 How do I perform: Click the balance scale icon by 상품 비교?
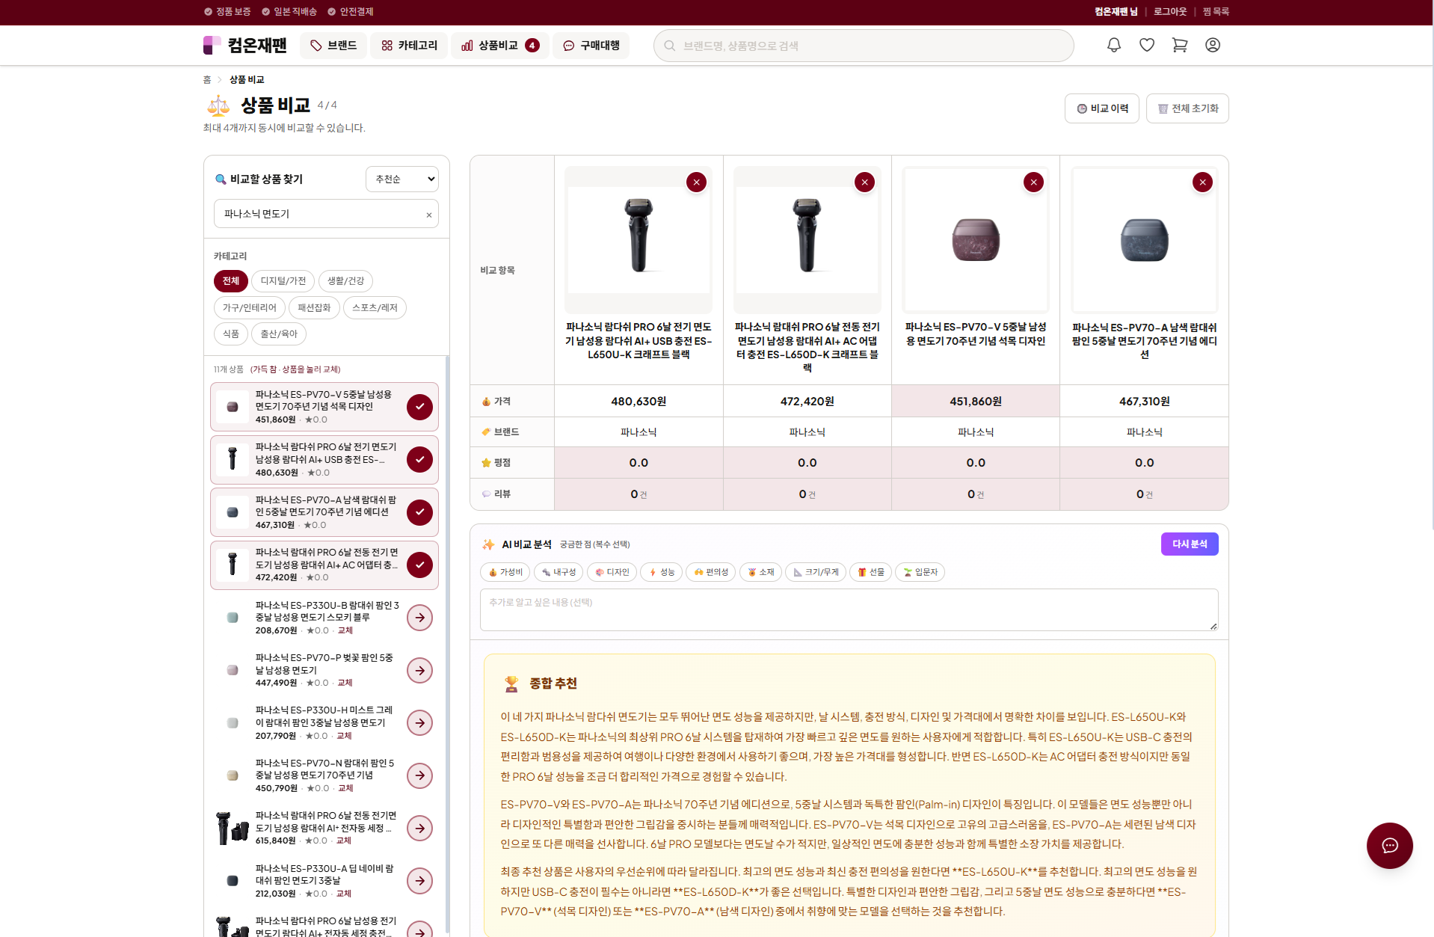click(x=218, y=106)
